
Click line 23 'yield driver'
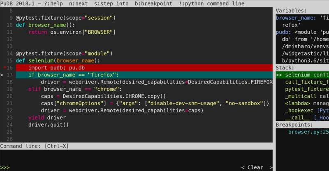[47, 118]
